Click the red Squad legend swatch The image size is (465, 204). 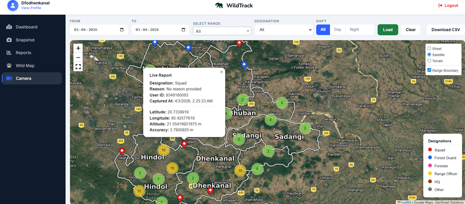coord(430,150)
